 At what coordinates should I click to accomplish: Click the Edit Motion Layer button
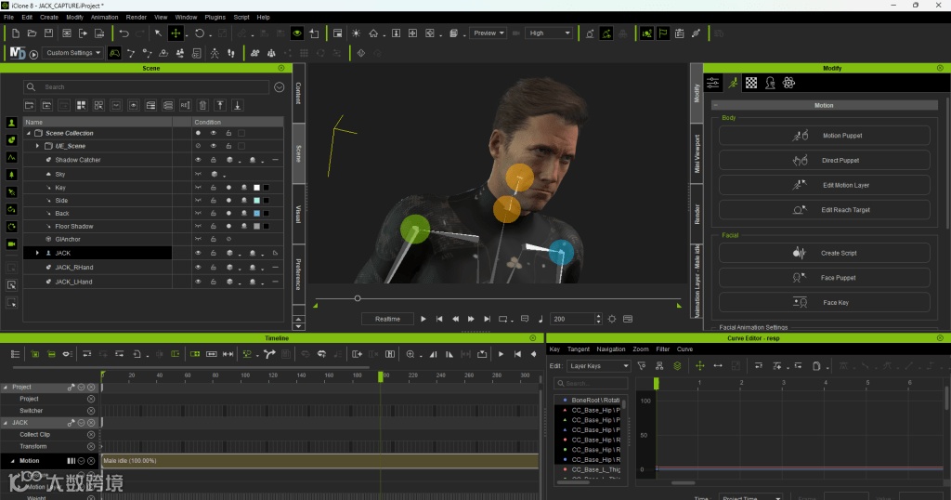[824, 185]
